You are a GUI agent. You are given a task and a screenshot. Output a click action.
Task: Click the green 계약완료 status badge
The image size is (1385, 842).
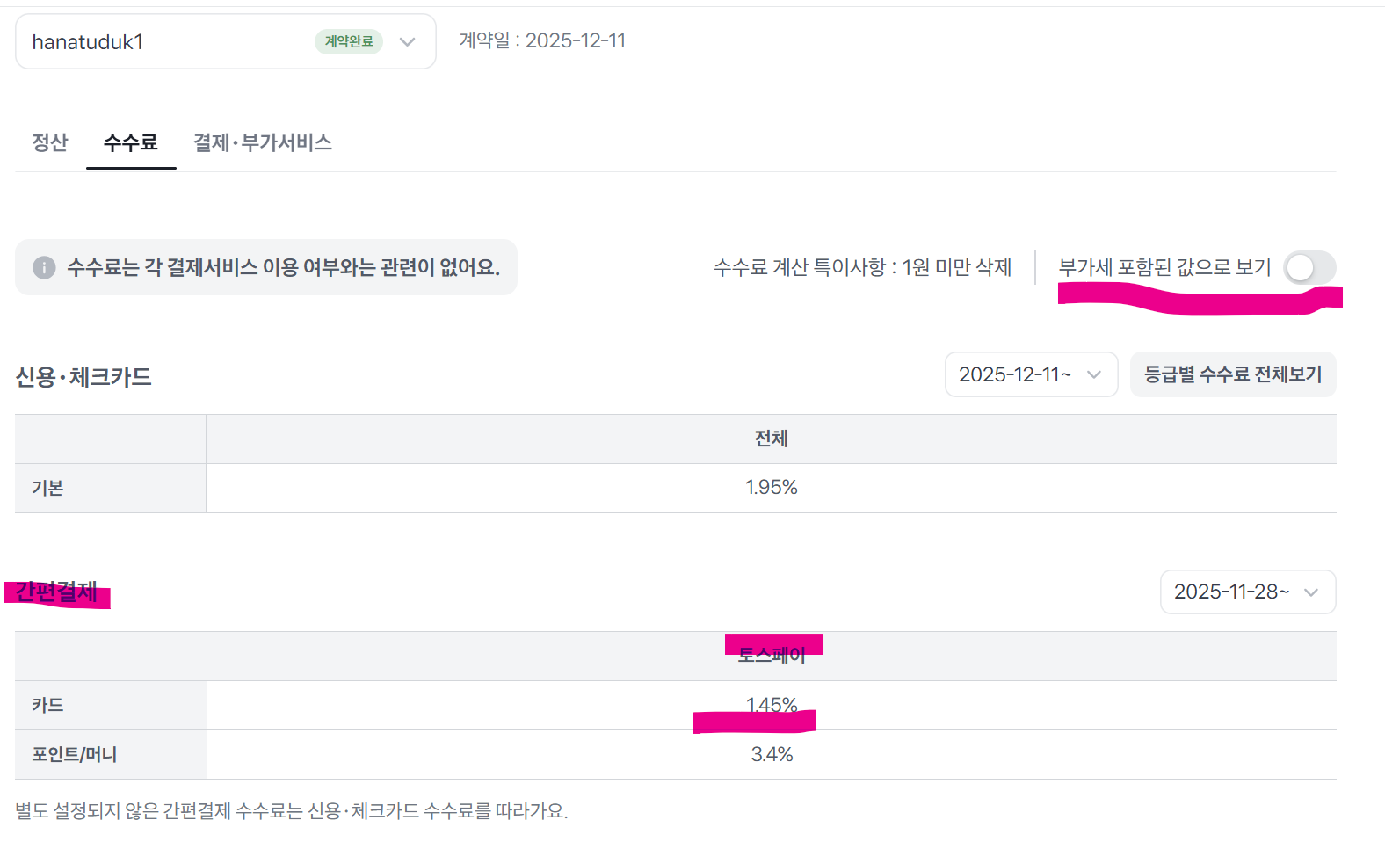coord(349,41)
